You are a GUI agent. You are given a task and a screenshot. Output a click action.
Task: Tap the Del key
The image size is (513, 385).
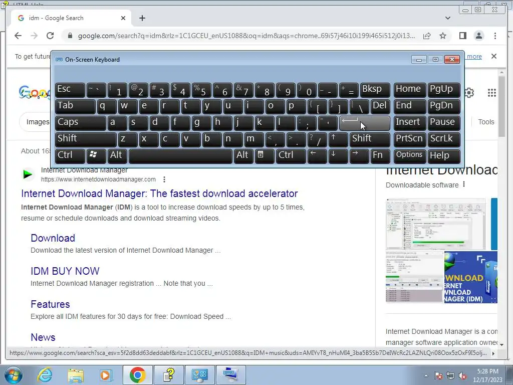pos(380,106)
